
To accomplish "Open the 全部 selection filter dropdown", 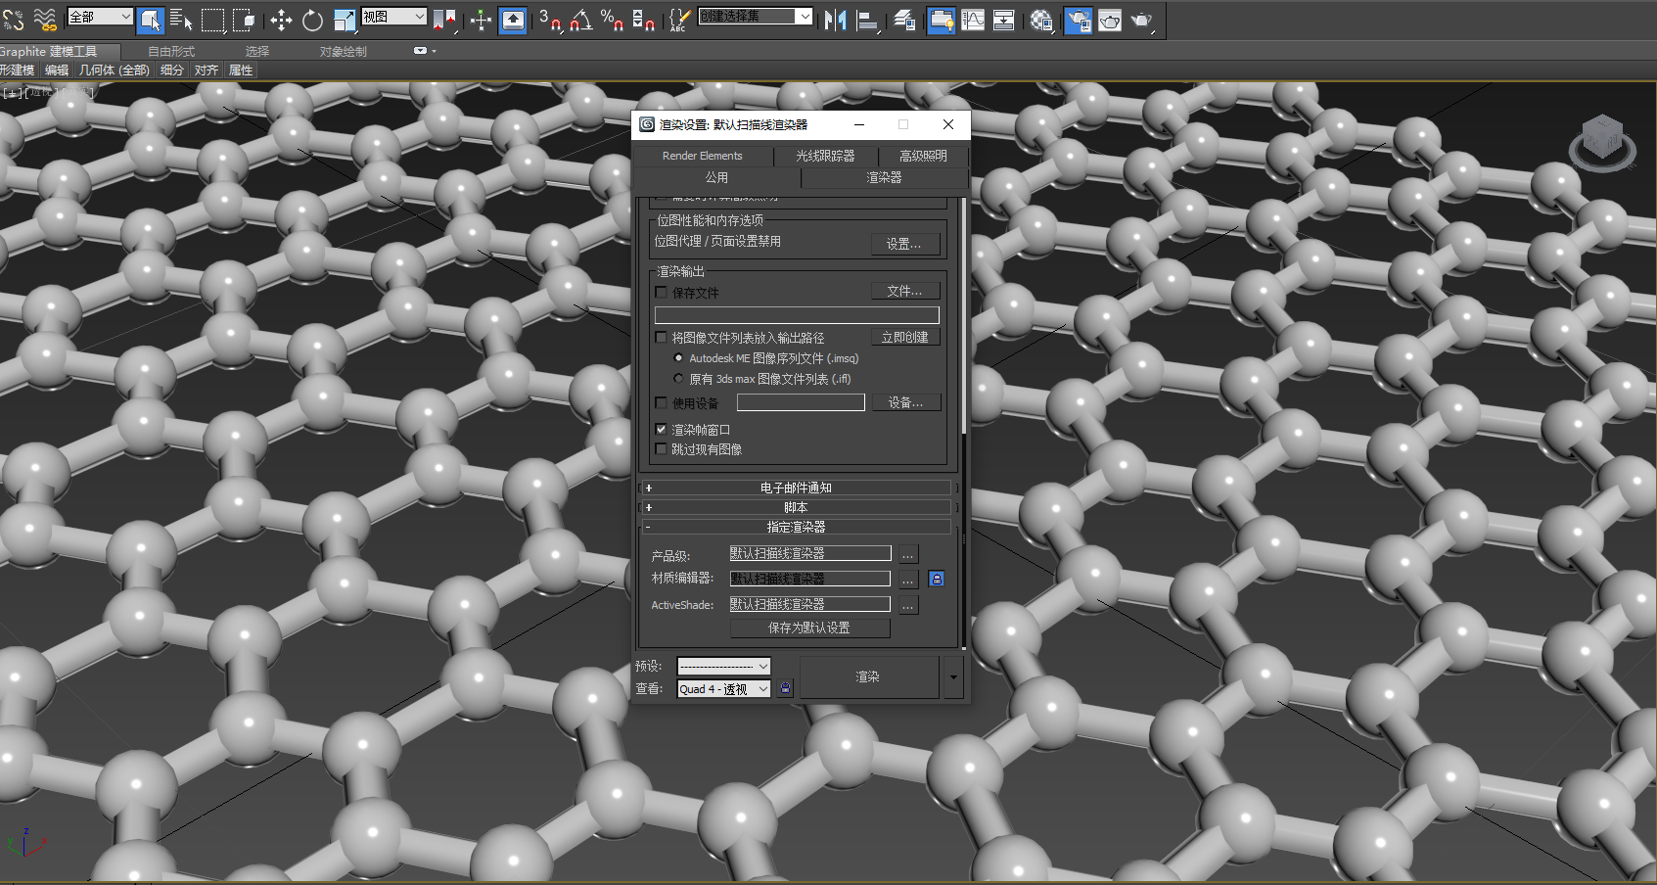I will click(100, 17).
